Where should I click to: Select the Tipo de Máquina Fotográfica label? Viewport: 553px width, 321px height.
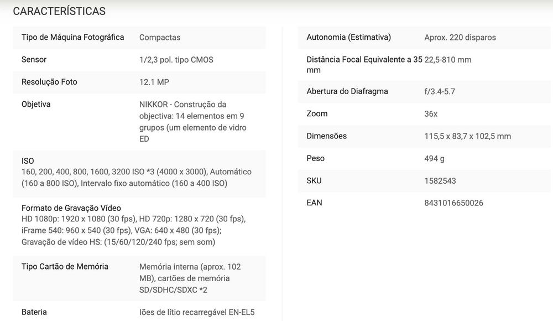click(x=72, y=38)
